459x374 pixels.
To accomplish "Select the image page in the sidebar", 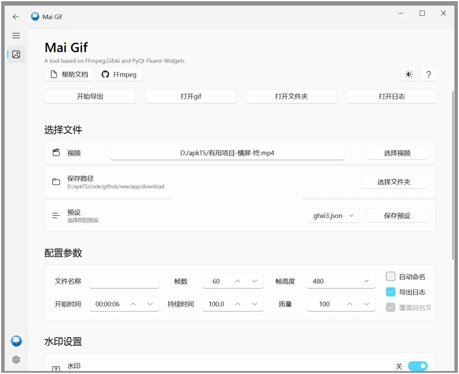I will coord(16,54).
